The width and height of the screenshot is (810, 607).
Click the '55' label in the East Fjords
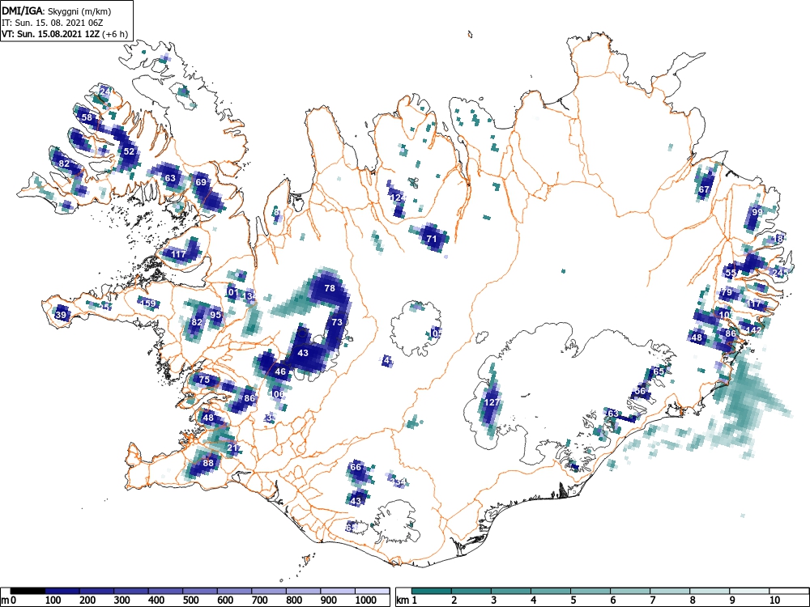(731, 273)
